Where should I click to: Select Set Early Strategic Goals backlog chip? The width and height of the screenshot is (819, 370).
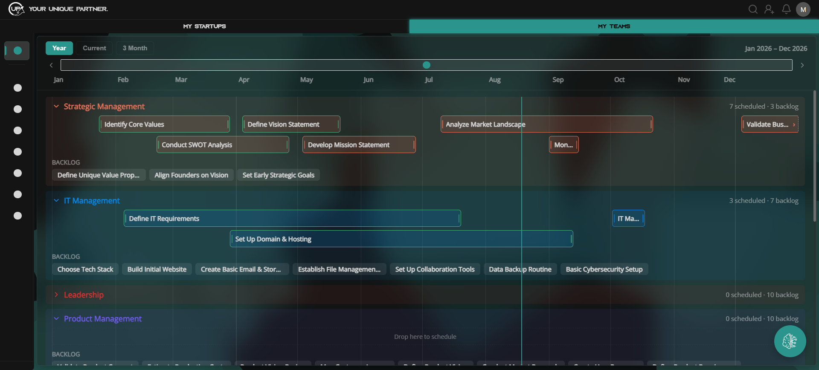(x=279, y=175)
